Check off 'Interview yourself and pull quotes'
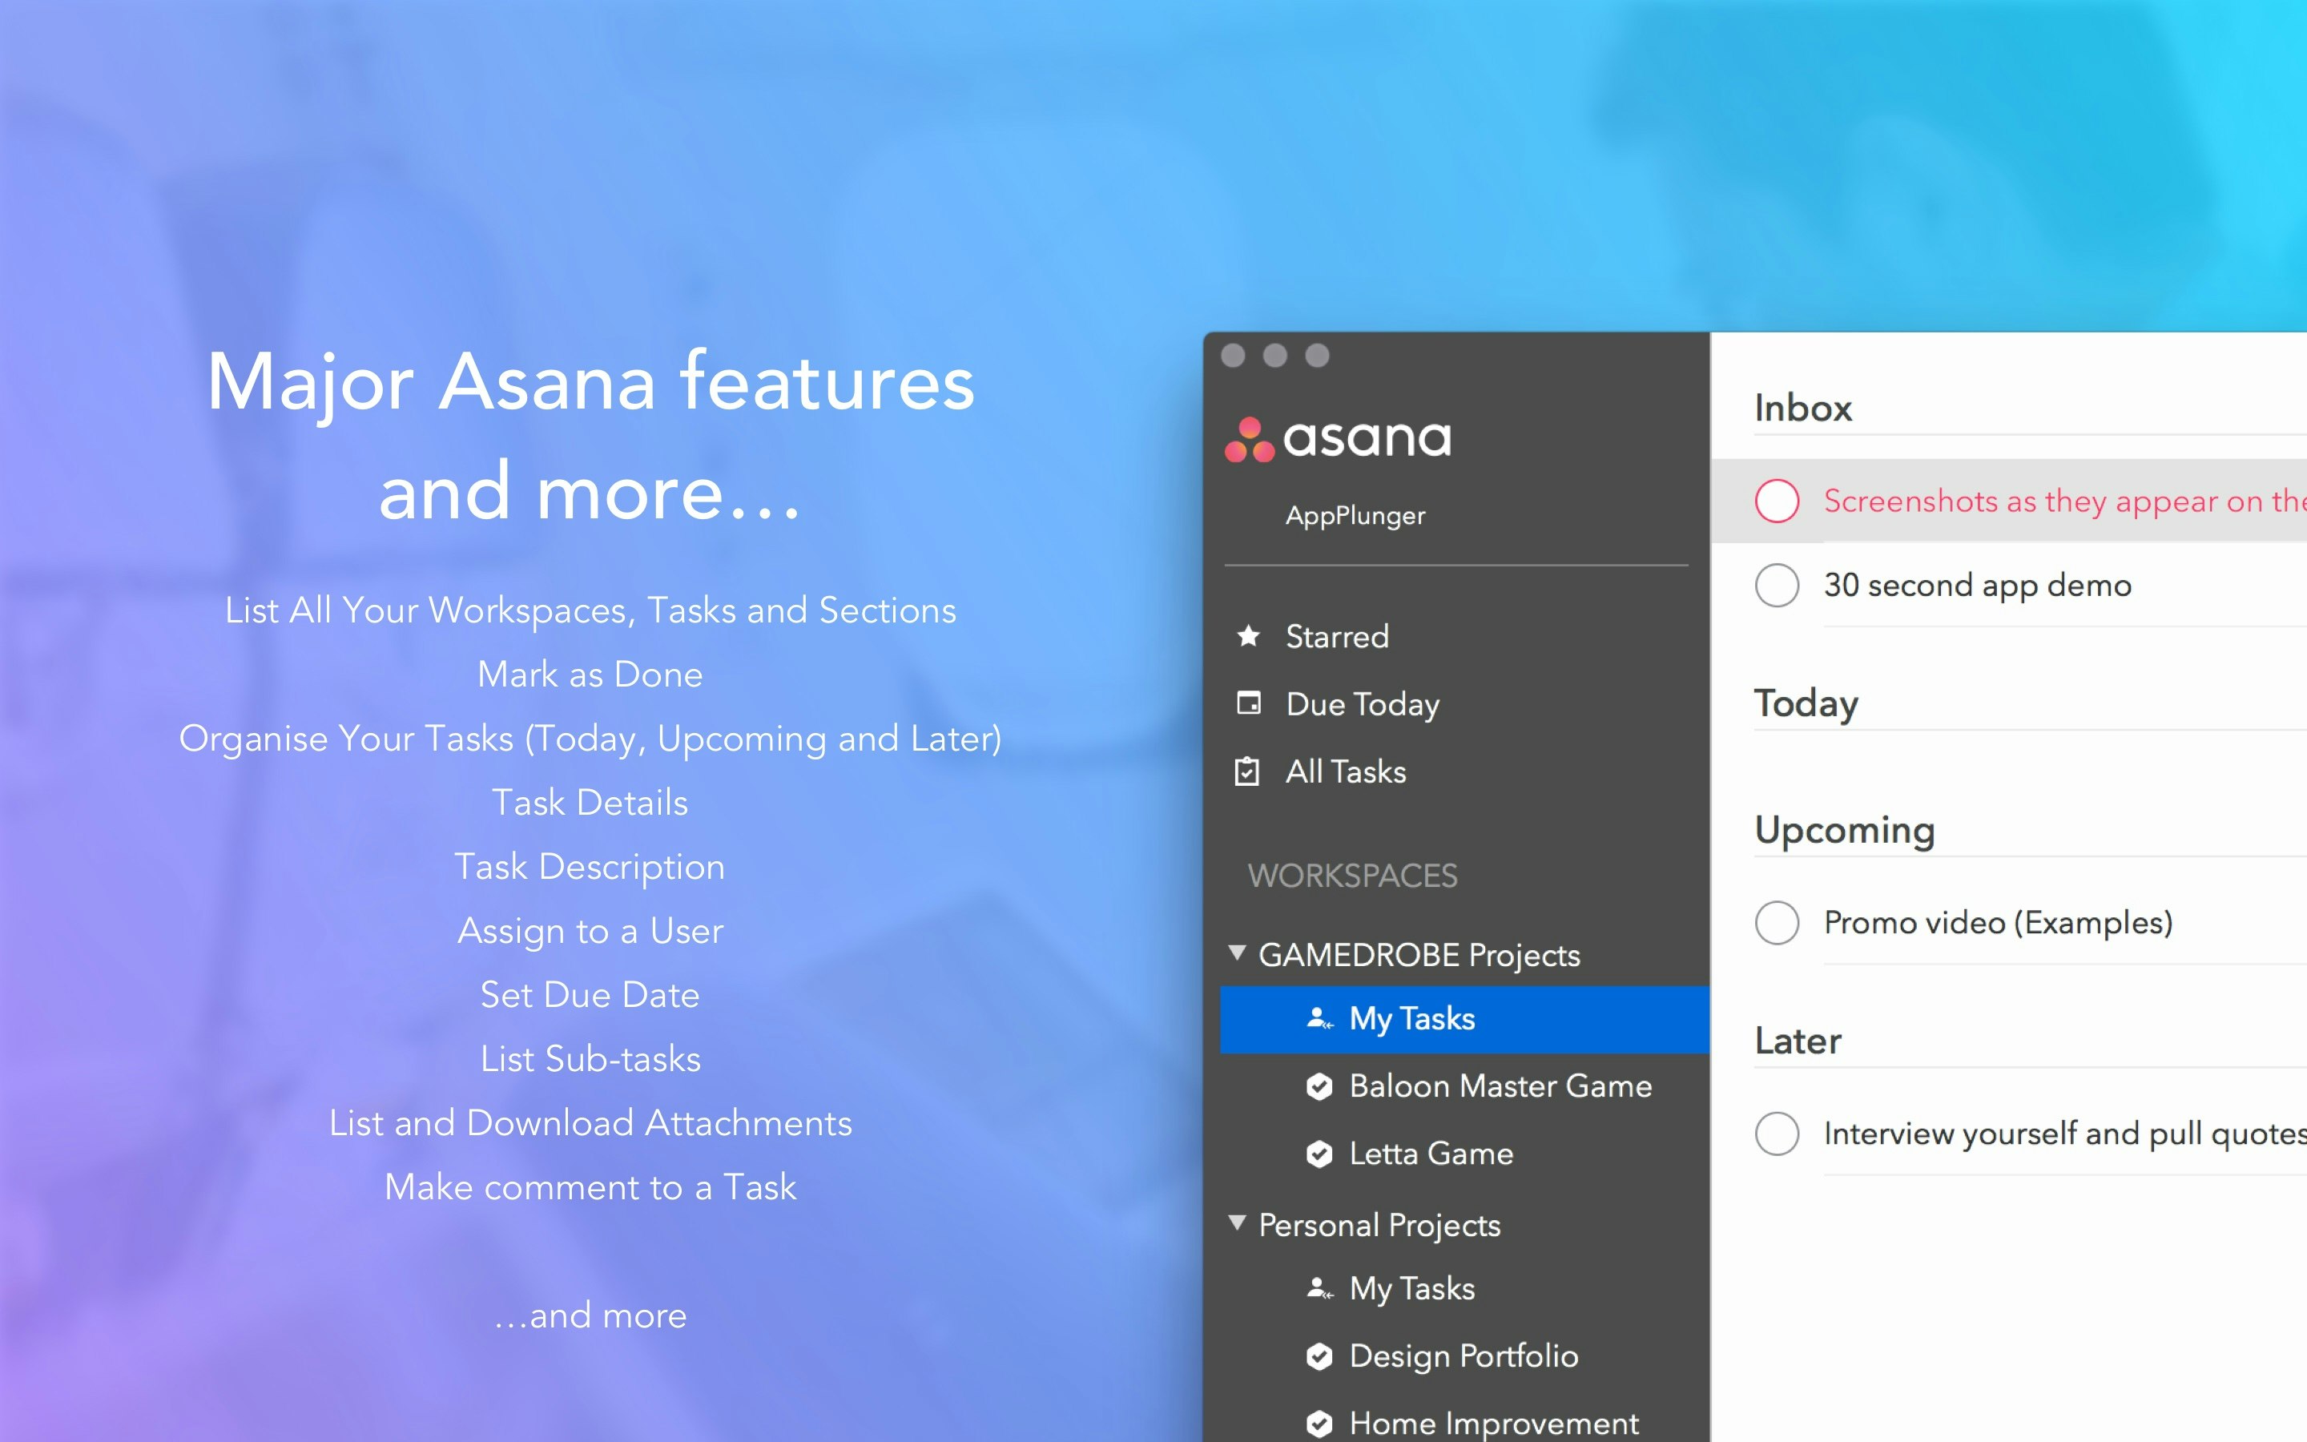Screen dimensions: 2307x1442 point(1777,1133)
